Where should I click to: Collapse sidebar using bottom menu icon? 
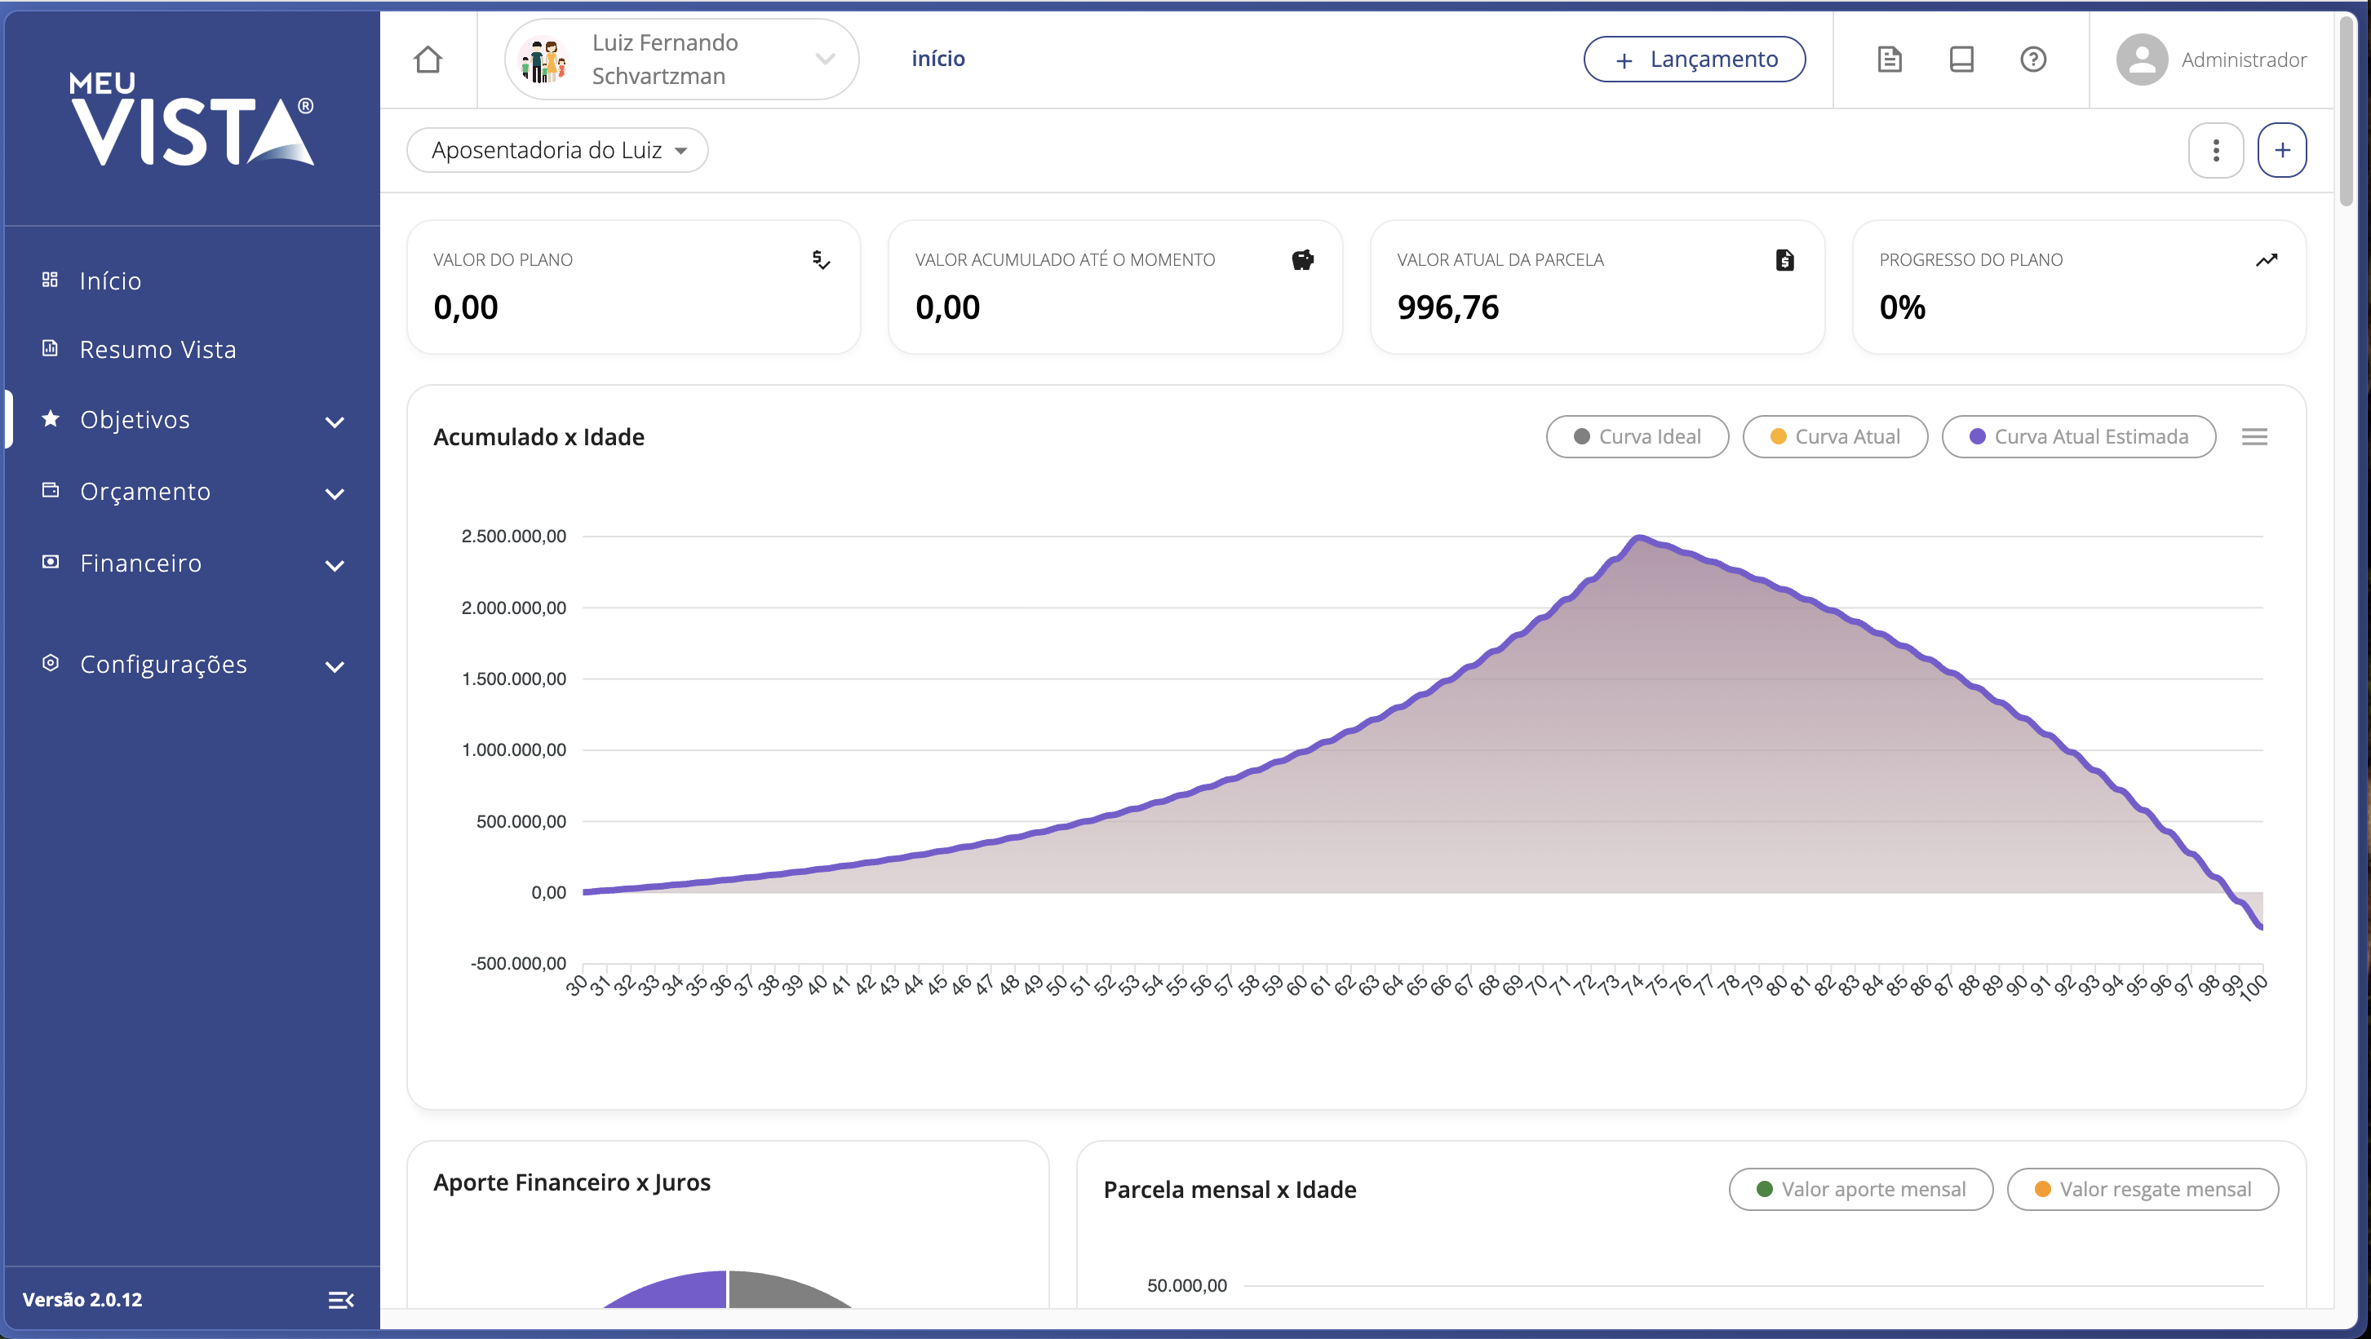pos(340,1300)
